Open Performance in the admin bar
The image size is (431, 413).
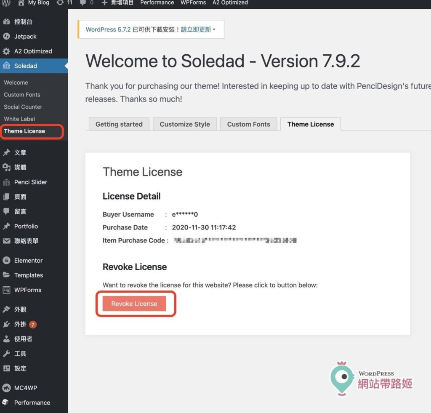tap(157, 3)
